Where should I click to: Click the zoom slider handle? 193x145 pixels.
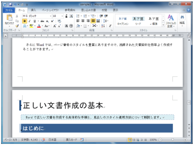point(173,140)
